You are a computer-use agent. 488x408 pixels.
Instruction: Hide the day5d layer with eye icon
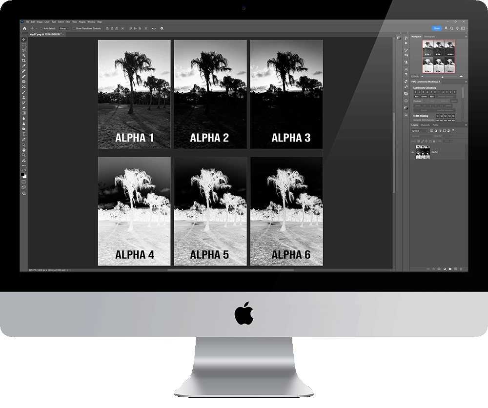pyautogui.click(x=413, y=152)
